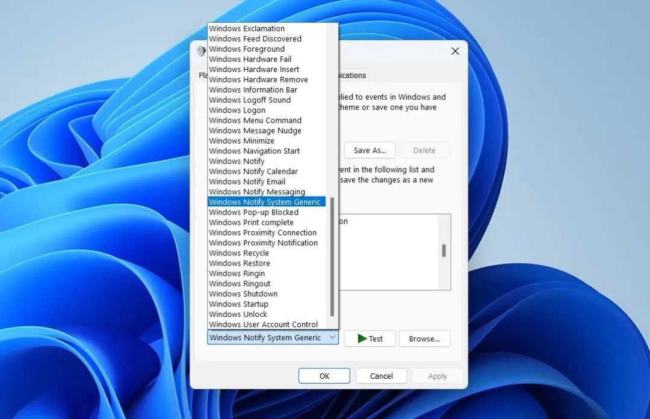
Task: Test the Windows Notify System Generic sound
Action: (369, 338)
